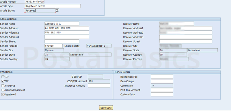Click the Receiver Pincode field
Viewport: 231px width, 111px height.
coord(174,59)
